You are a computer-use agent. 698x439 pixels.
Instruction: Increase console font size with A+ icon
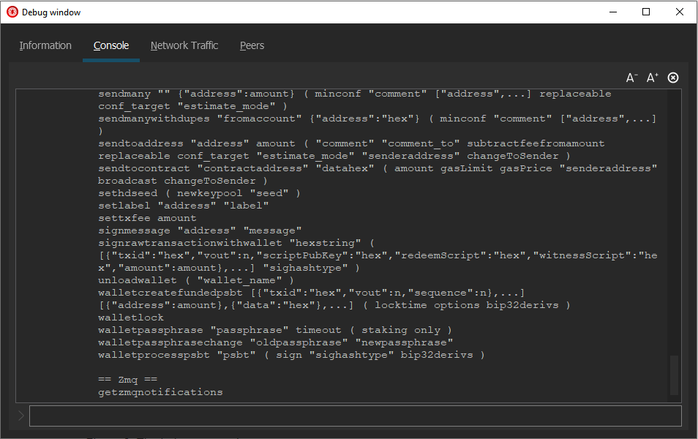click(652, 78)
